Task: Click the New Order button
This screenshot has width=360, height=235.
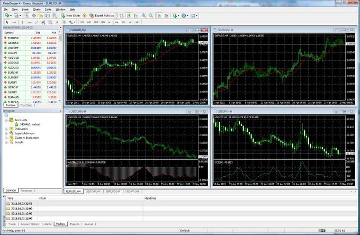Action: pyautogui.click(x=71, y=15)
